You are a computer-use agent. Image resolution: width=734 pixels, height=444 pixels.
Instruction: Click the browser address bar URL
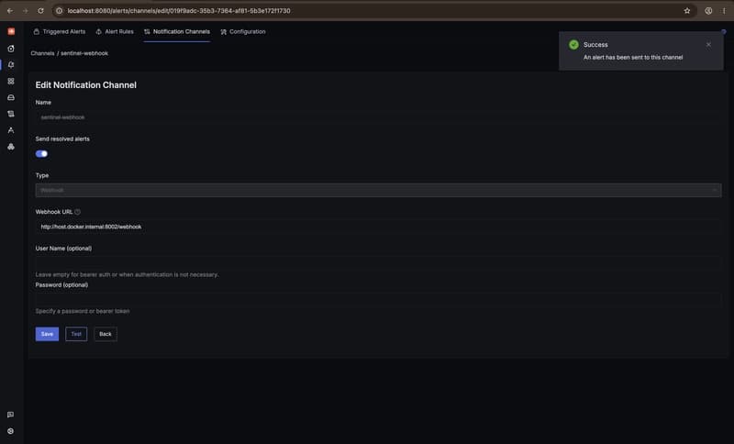click(x=179, y=11)
